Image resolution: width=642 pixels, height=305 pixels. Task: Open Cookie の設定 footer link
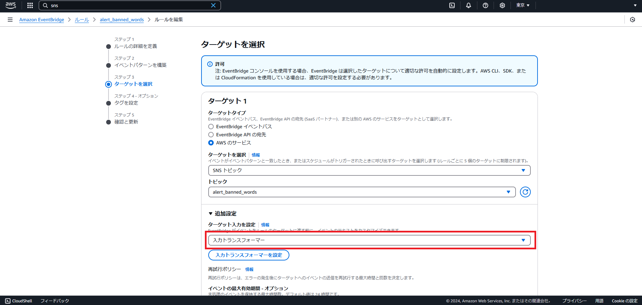click(x=624, y=301)
